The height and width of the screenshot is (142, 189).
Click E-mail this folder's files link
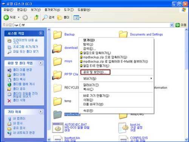coord(25,95)
